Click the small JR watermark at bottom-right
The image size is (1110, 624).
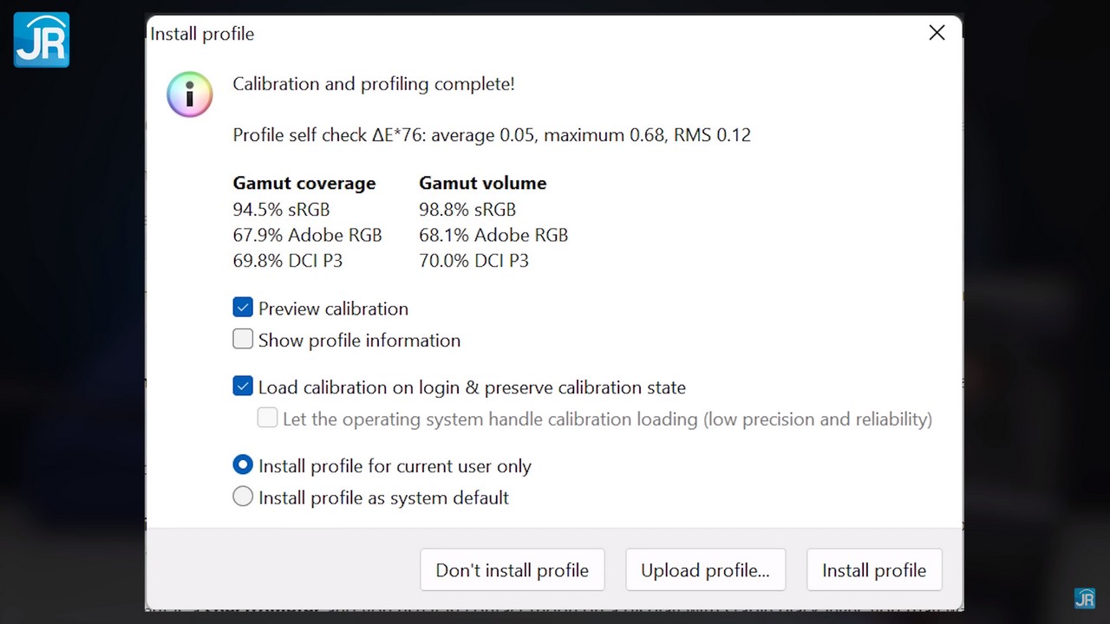[x=1084, y=598]
